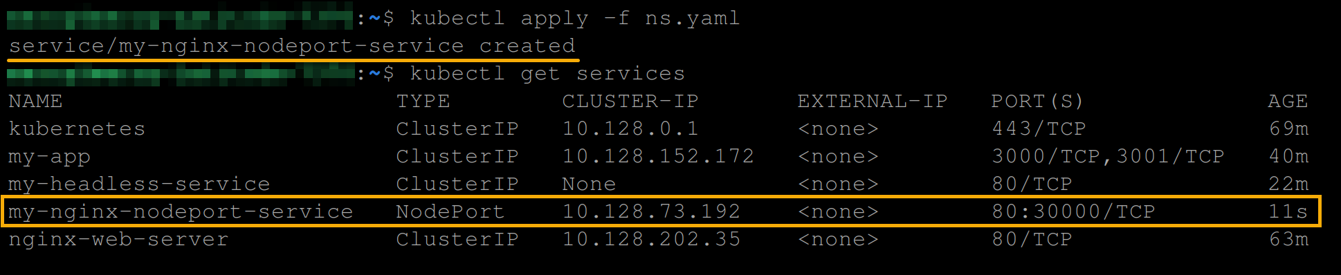This screenshot has width=1341, height=275.
Task: Click the CLUSTER-IP column header
Action: click(x=630, y=101)
